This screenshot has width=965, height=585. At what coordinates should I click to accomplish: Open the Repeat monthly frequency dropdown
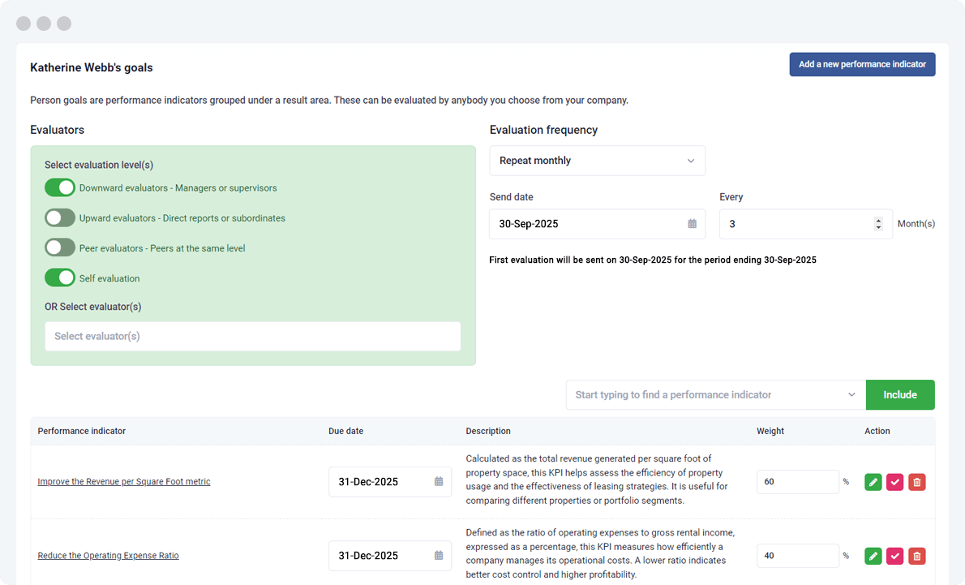[597, 161]
